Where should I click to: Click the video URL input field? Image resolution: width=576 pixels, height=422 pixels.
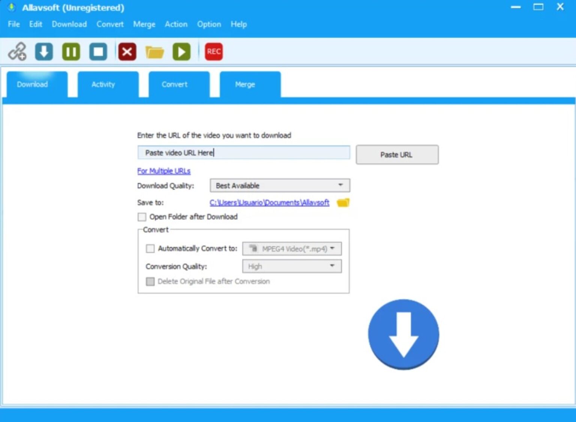click(244, 152)
